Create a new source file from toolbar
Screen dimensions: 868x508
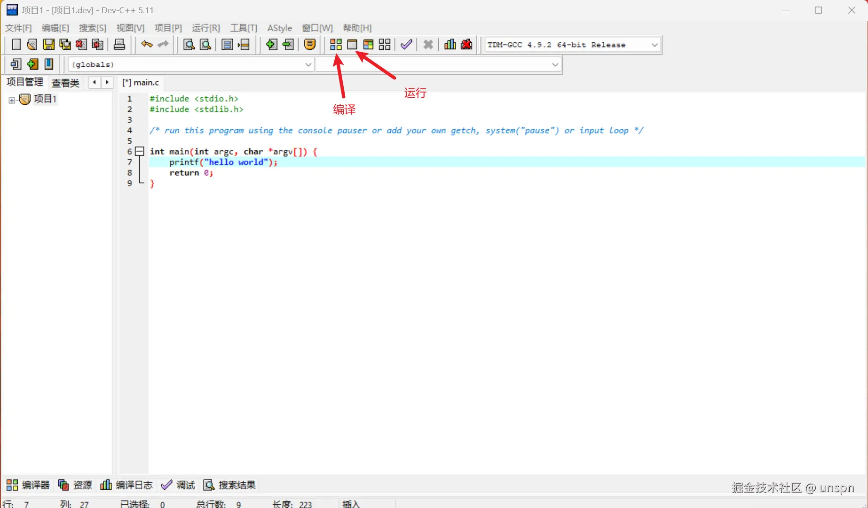16,45
